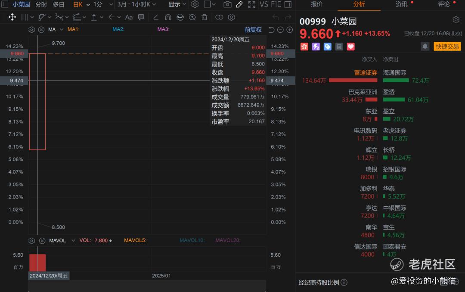Image resolution: width=465 pixels, height=292 pixels.
Task: Click the grey notes icon
Action: (339, 47)
